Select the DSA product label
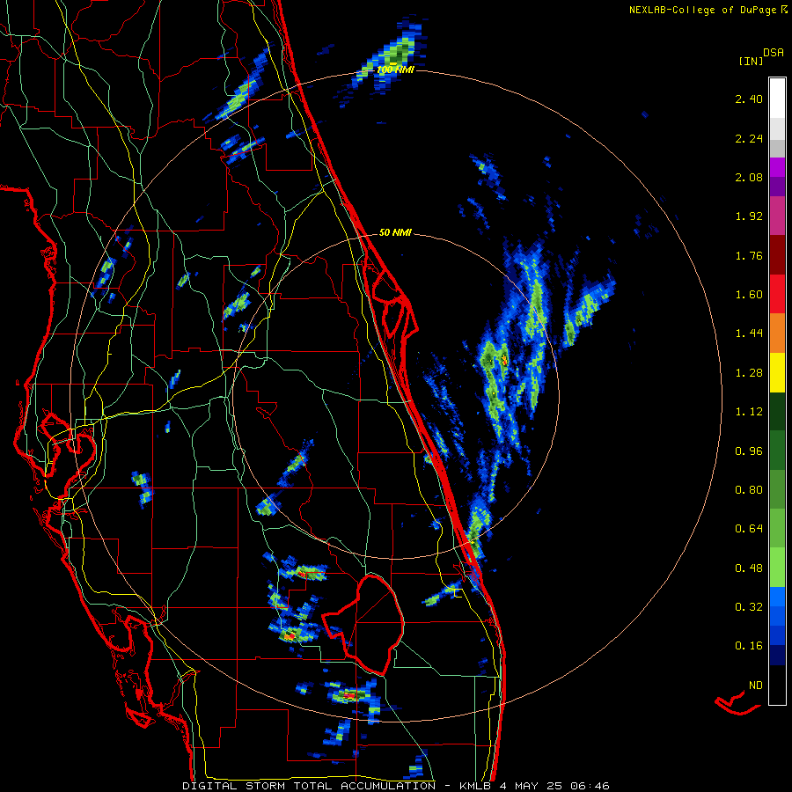 pos(774,53)
